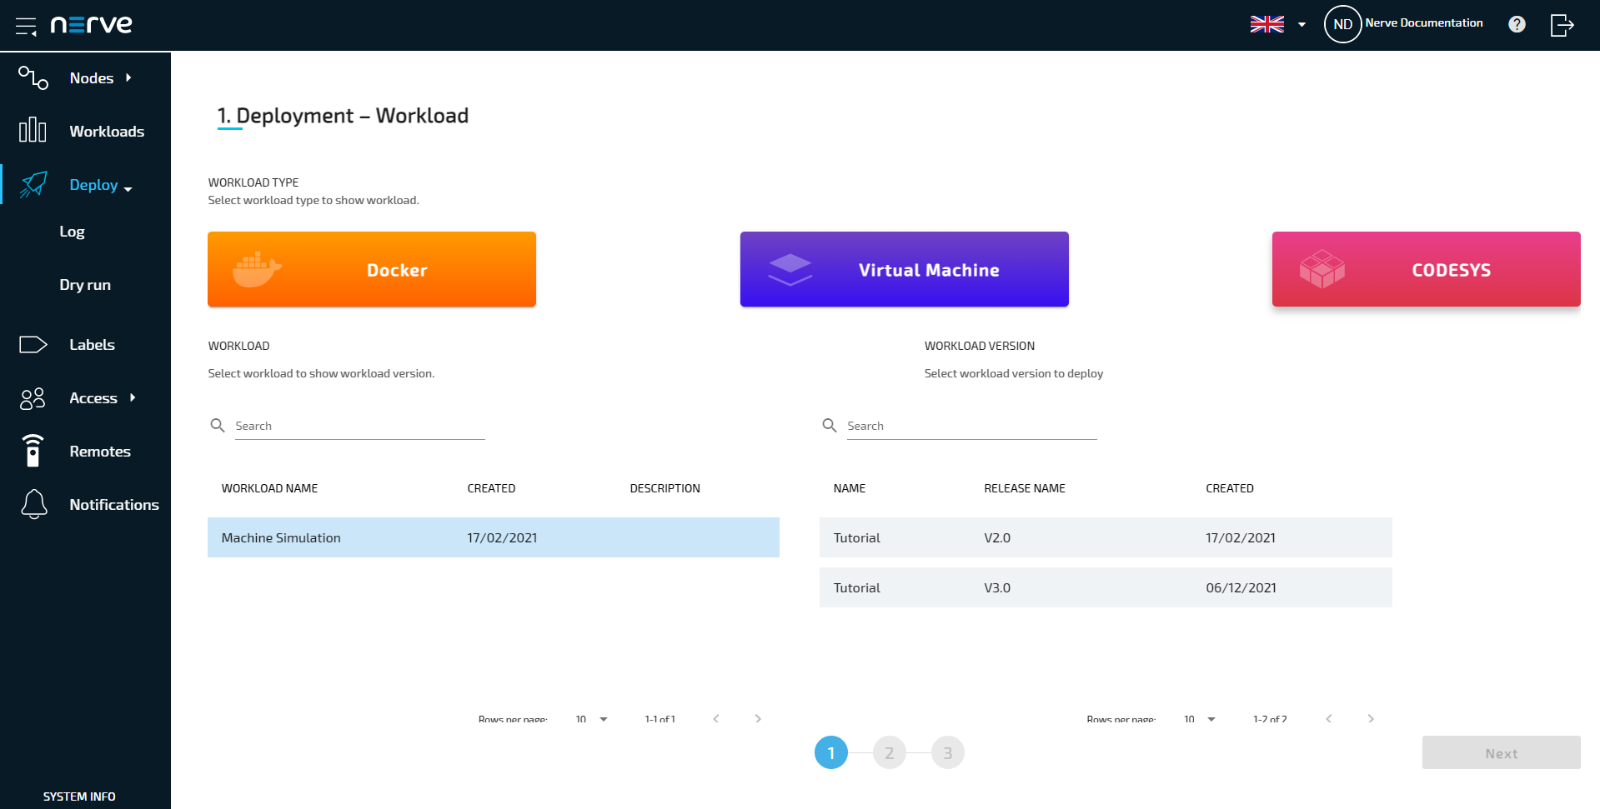Choose the Virtual Machine workload type
The height and width of the screenshot is (809, 1600).
pyautogui.click(x=904, y=269)
